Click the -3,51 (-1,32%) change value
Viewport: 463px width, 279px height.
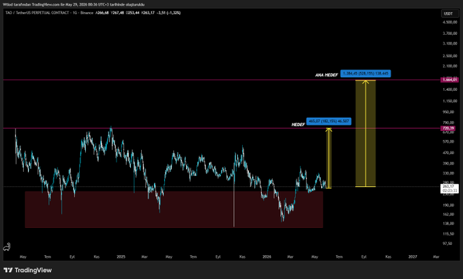pyautogui.click(x=168, y=13)
